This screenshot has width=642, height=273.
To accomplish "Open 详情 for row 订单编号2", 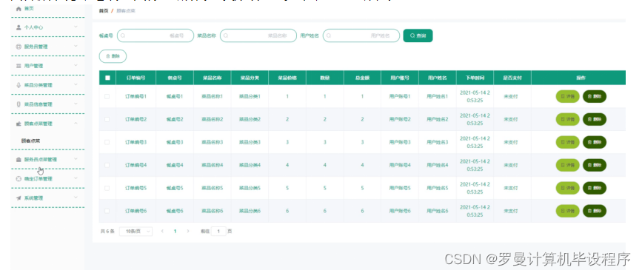I will (x=567, y=120).
